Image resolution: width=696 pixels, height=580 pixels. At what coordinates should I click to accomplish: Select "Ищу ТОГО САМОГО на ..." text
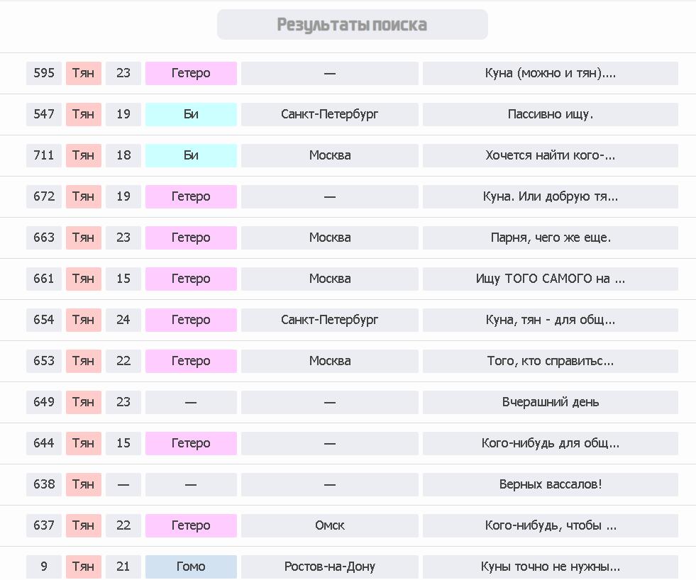(x=550, y=279)
